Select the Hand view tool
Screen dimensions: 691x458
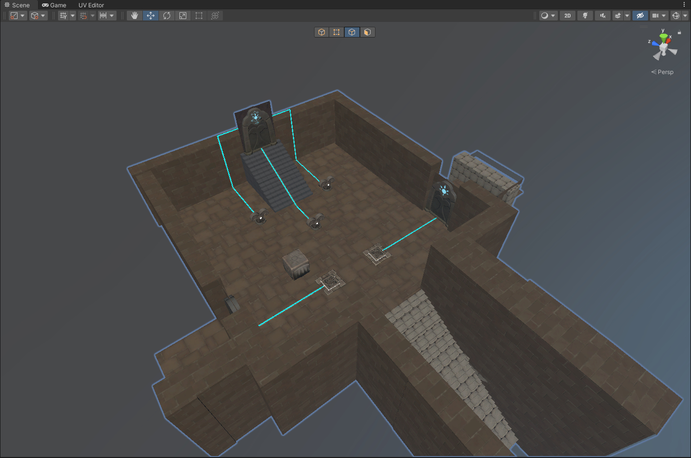135,16
